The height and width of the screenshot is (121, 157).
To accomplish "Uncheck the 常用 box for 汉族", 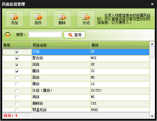I will coord(17,52).
